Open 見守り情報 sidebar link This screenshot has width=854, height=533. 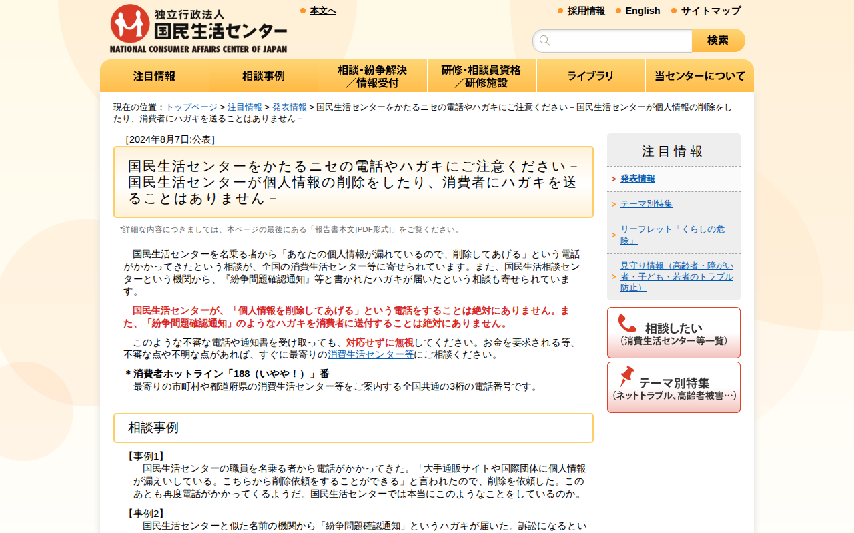677,276
